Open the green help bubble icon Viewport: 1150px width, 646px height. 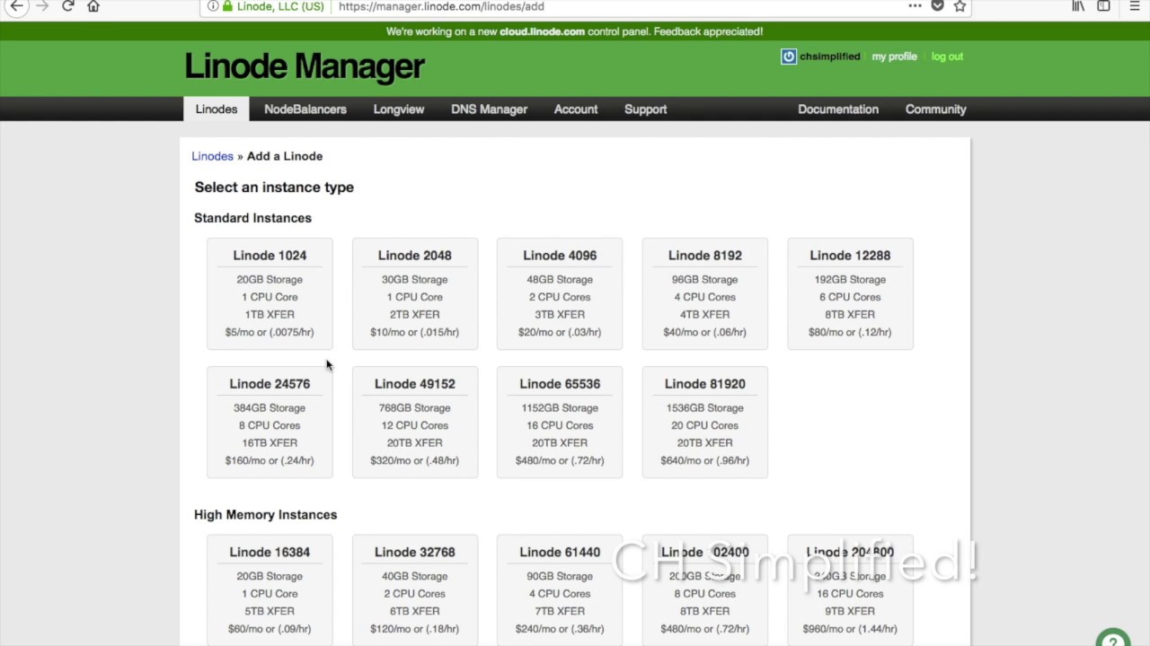pos(1114,638)
